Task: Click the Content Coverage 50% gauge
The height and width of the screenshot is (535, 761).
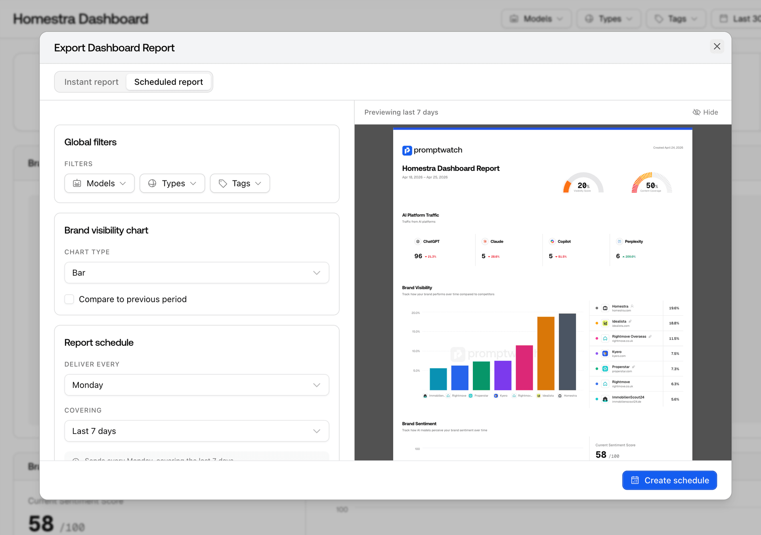Action: pyautogui.click(x=652, y=183)
